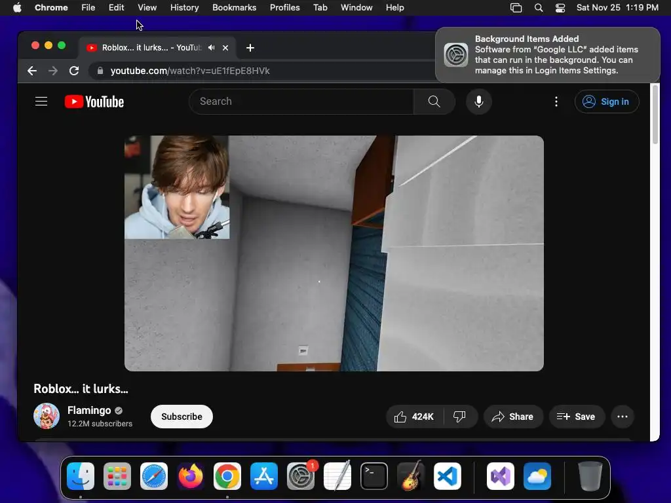
Task: Open System Settings from the Dock
Action: click(301, 476)
